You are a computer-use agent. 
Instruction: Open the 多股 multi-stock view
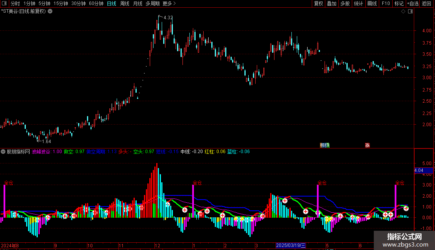(x=345, y=3)
